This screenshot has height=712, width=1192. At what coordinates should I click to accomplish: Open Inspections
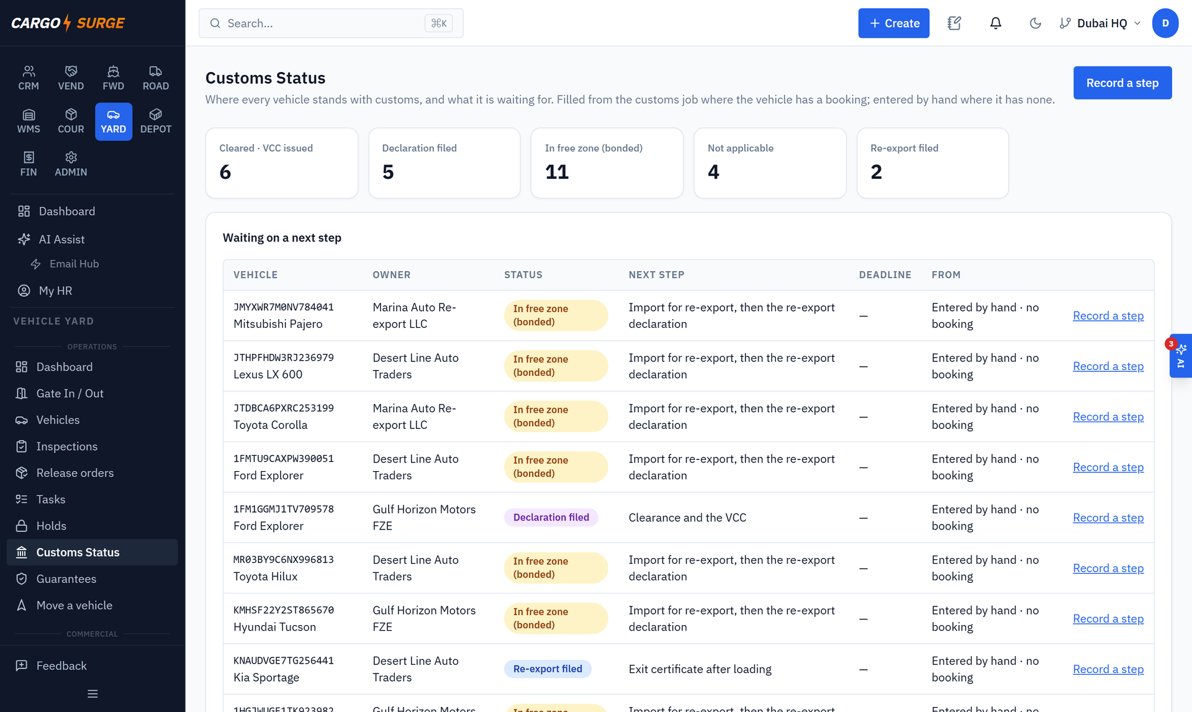[92, 446]
